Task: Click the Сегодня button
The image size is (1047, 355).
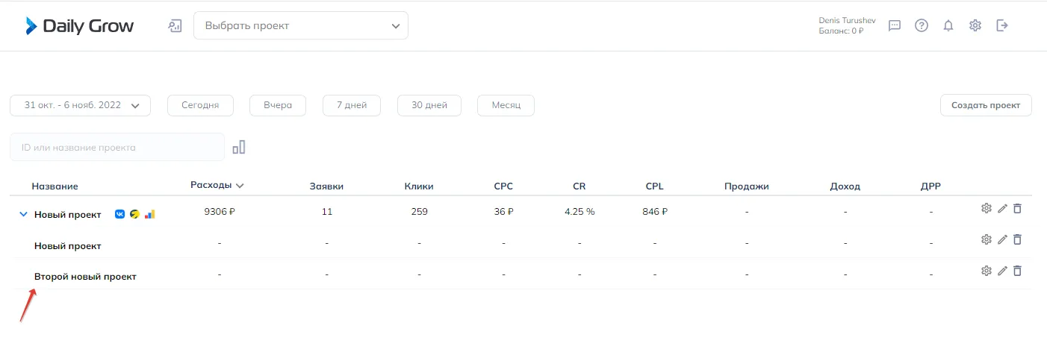Action: point(200,106)
